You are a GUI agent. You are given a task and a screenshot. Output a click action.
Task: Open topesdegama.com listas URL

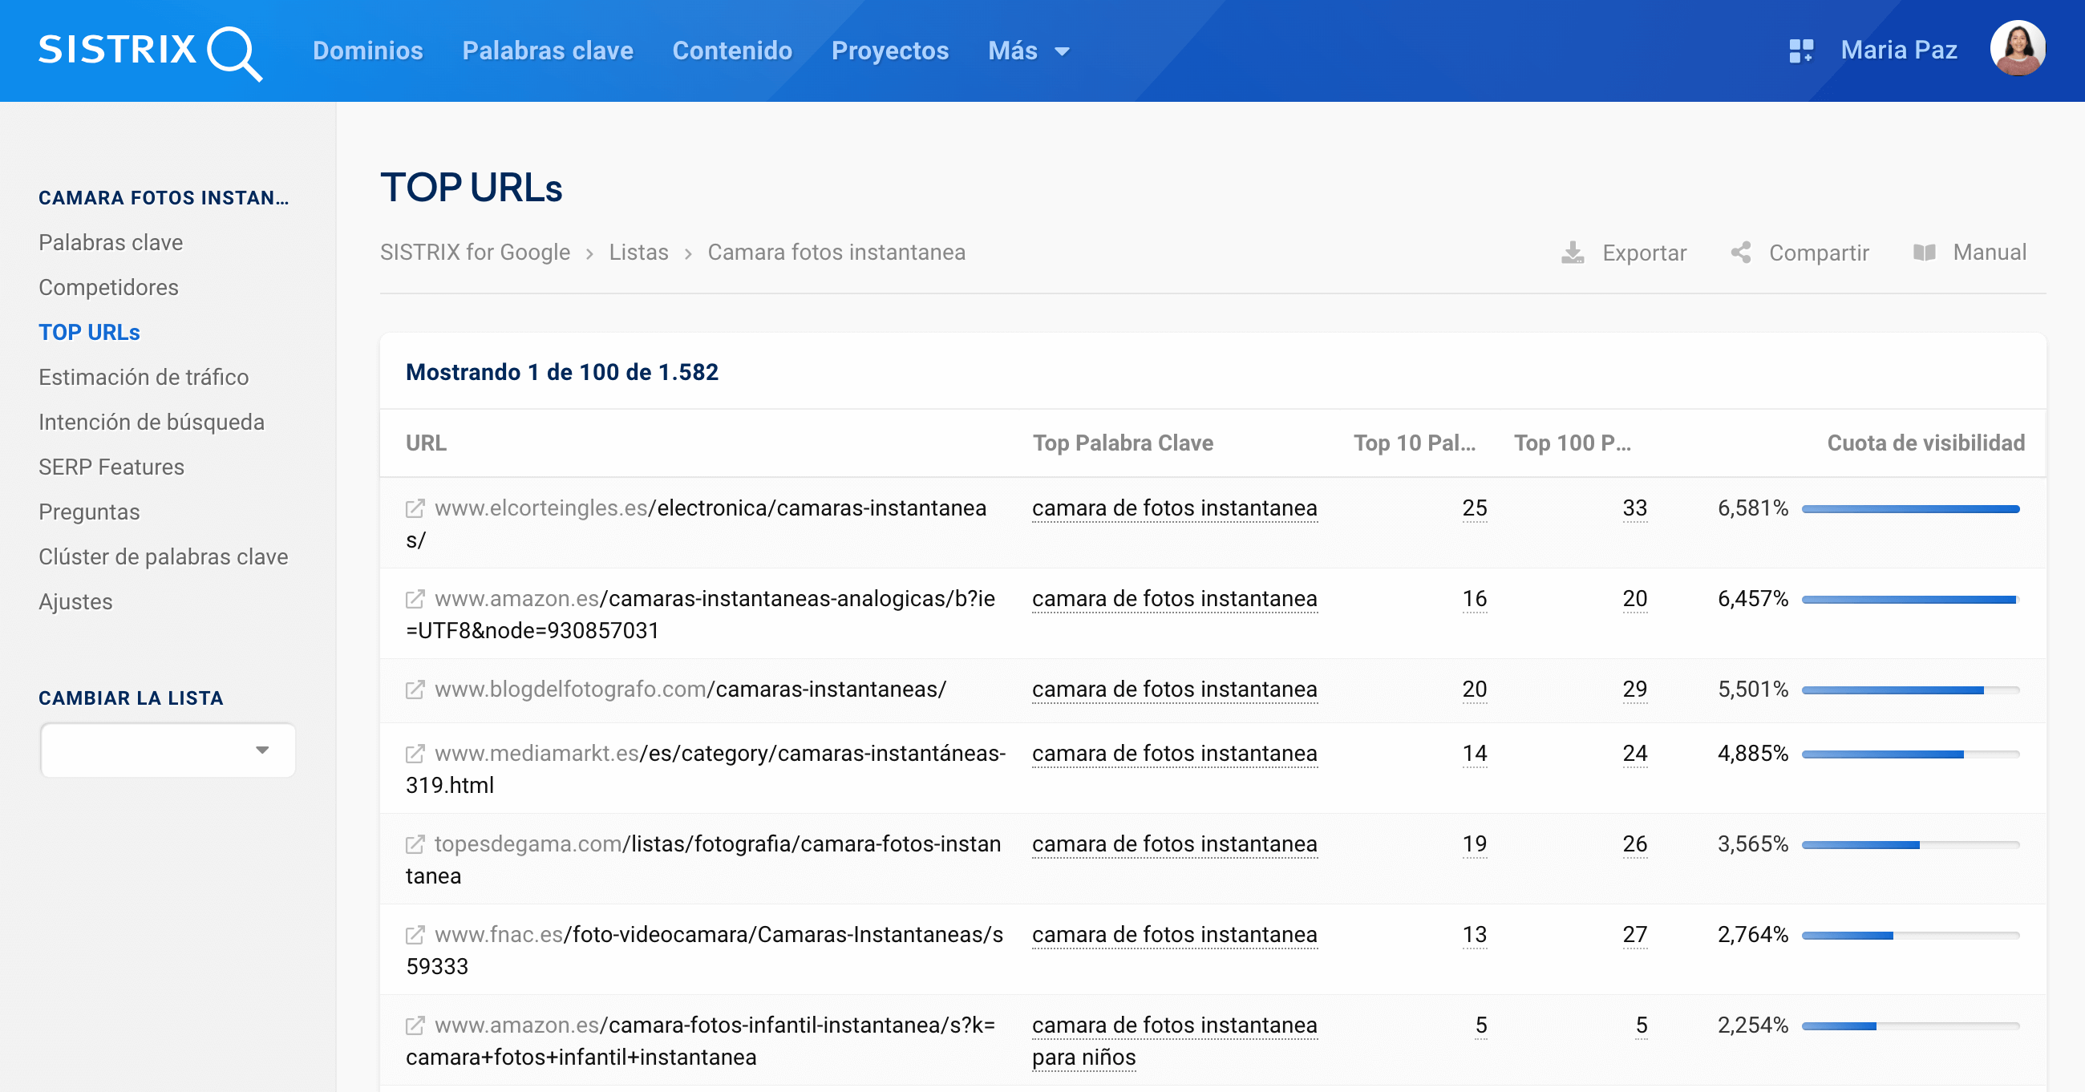pos(703,859)
